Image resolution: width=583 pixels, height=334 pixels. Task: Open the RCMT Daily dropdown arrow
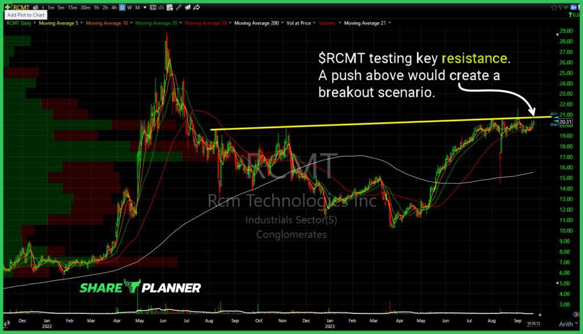35,23
